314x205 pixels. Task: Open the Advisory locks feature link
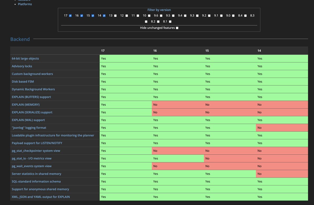22,66
